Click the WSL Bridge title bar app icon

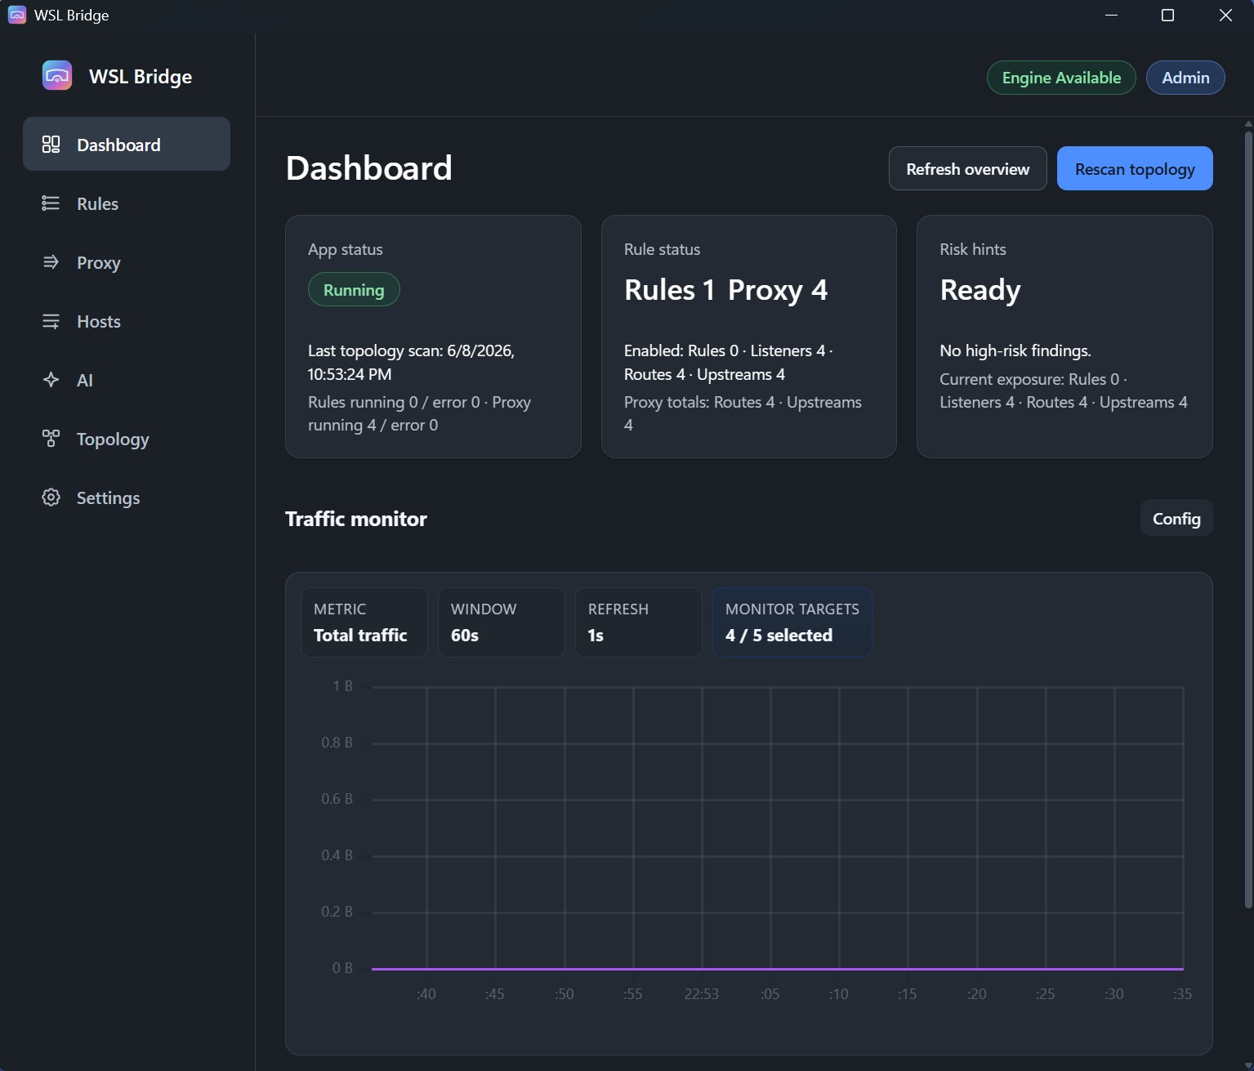click(17, 15)
